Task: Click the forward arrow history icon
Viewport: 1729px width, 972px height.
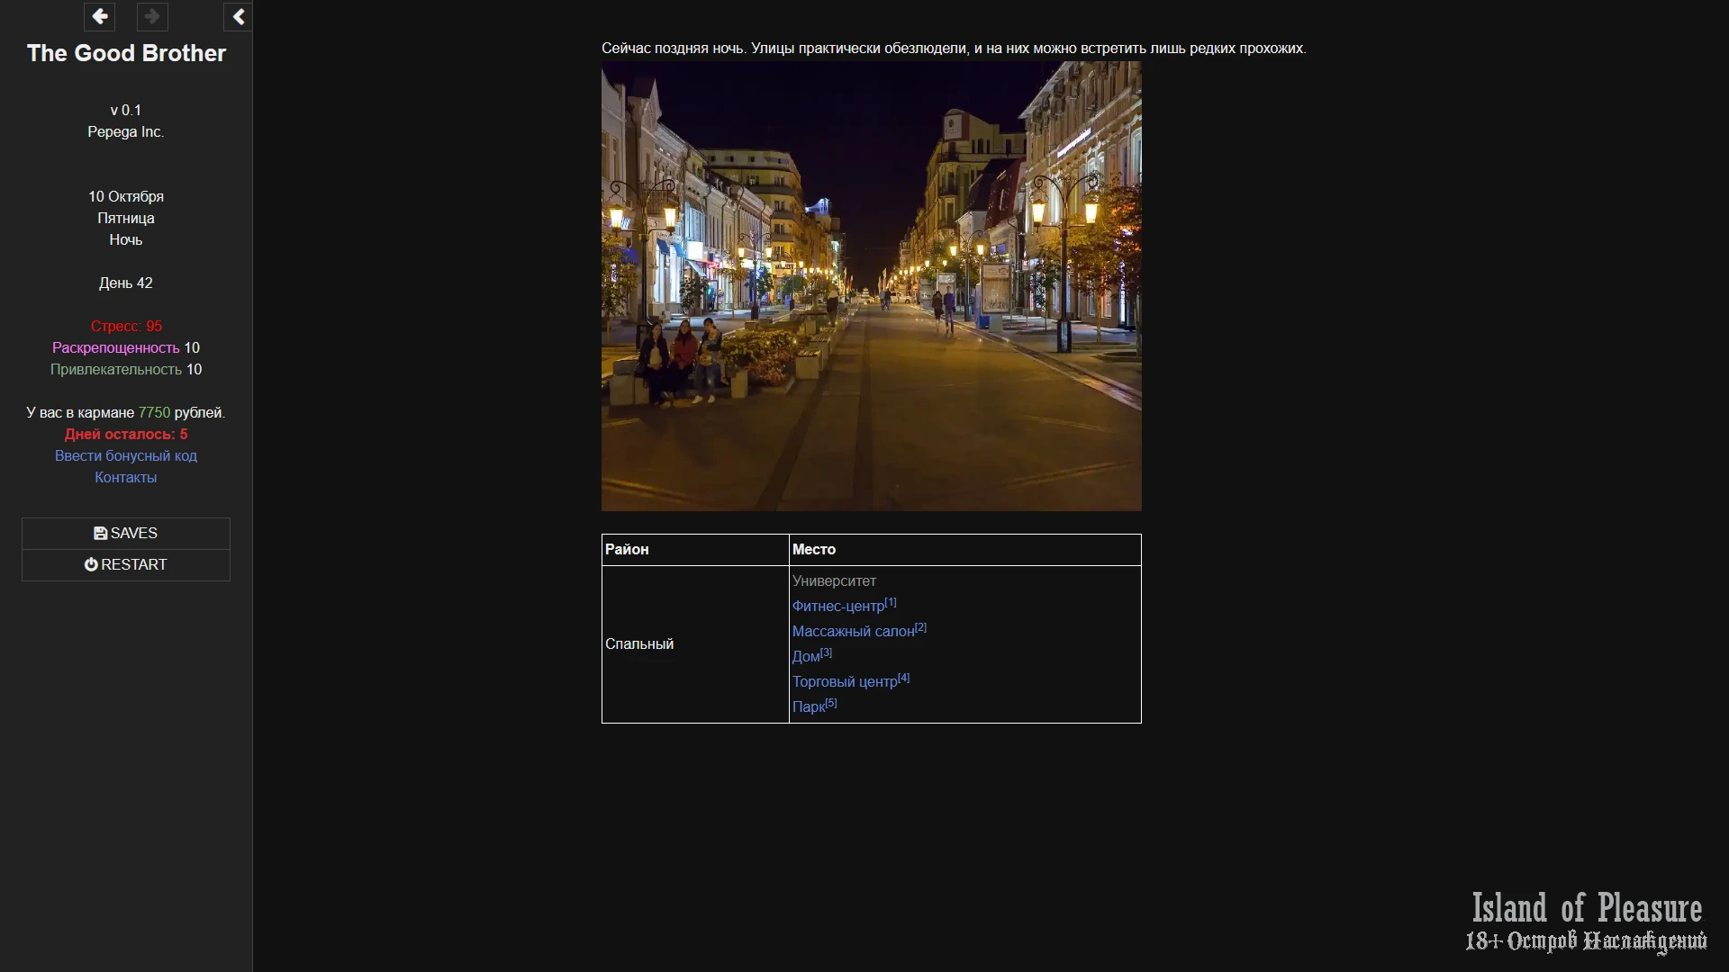Action: (x=152, y=16)
